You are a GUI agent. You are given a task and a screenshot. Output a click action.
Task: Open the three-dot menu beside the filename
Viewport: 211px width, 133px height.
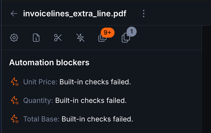coord(143,14)
